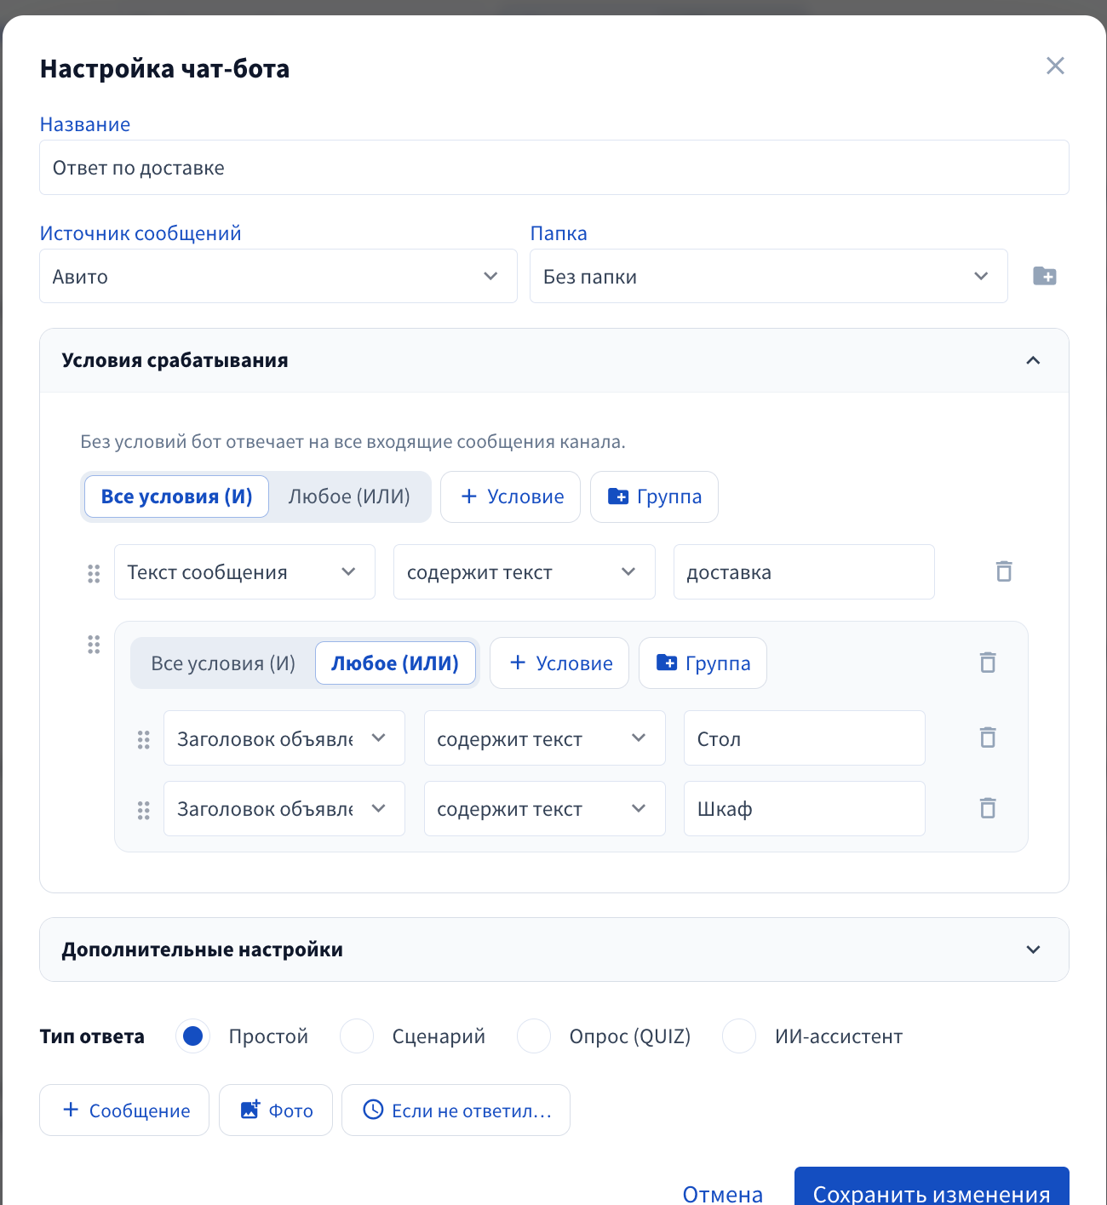Click the 'Фото' button

point(276,1110)
